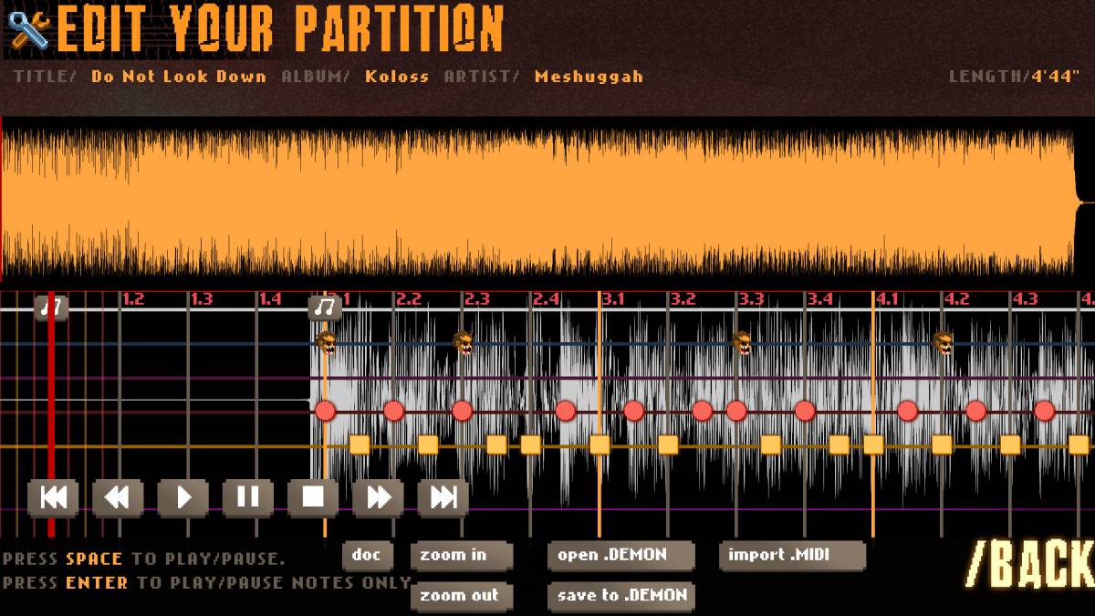Click the wrench and screwdriver icon
The height and width of the screenshot is (616, 1095).
27,29
